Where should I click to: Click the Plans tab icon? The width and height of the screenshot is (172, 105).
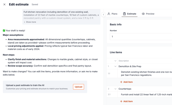[x=109, y=14]
